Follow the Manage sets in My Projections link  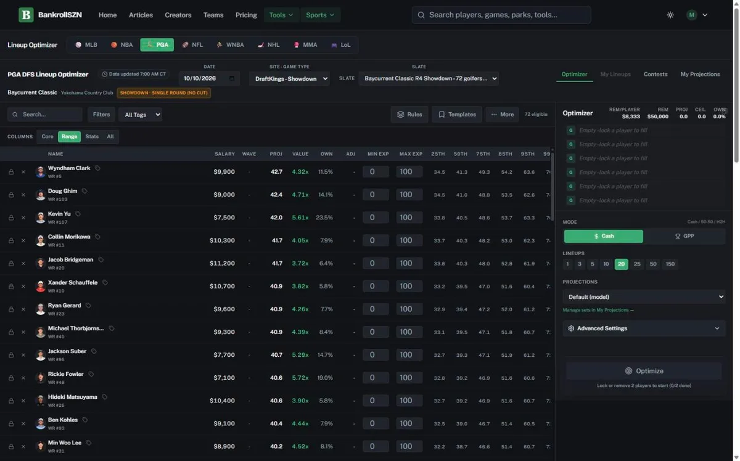pyautogui.click(x=598, y=310)
